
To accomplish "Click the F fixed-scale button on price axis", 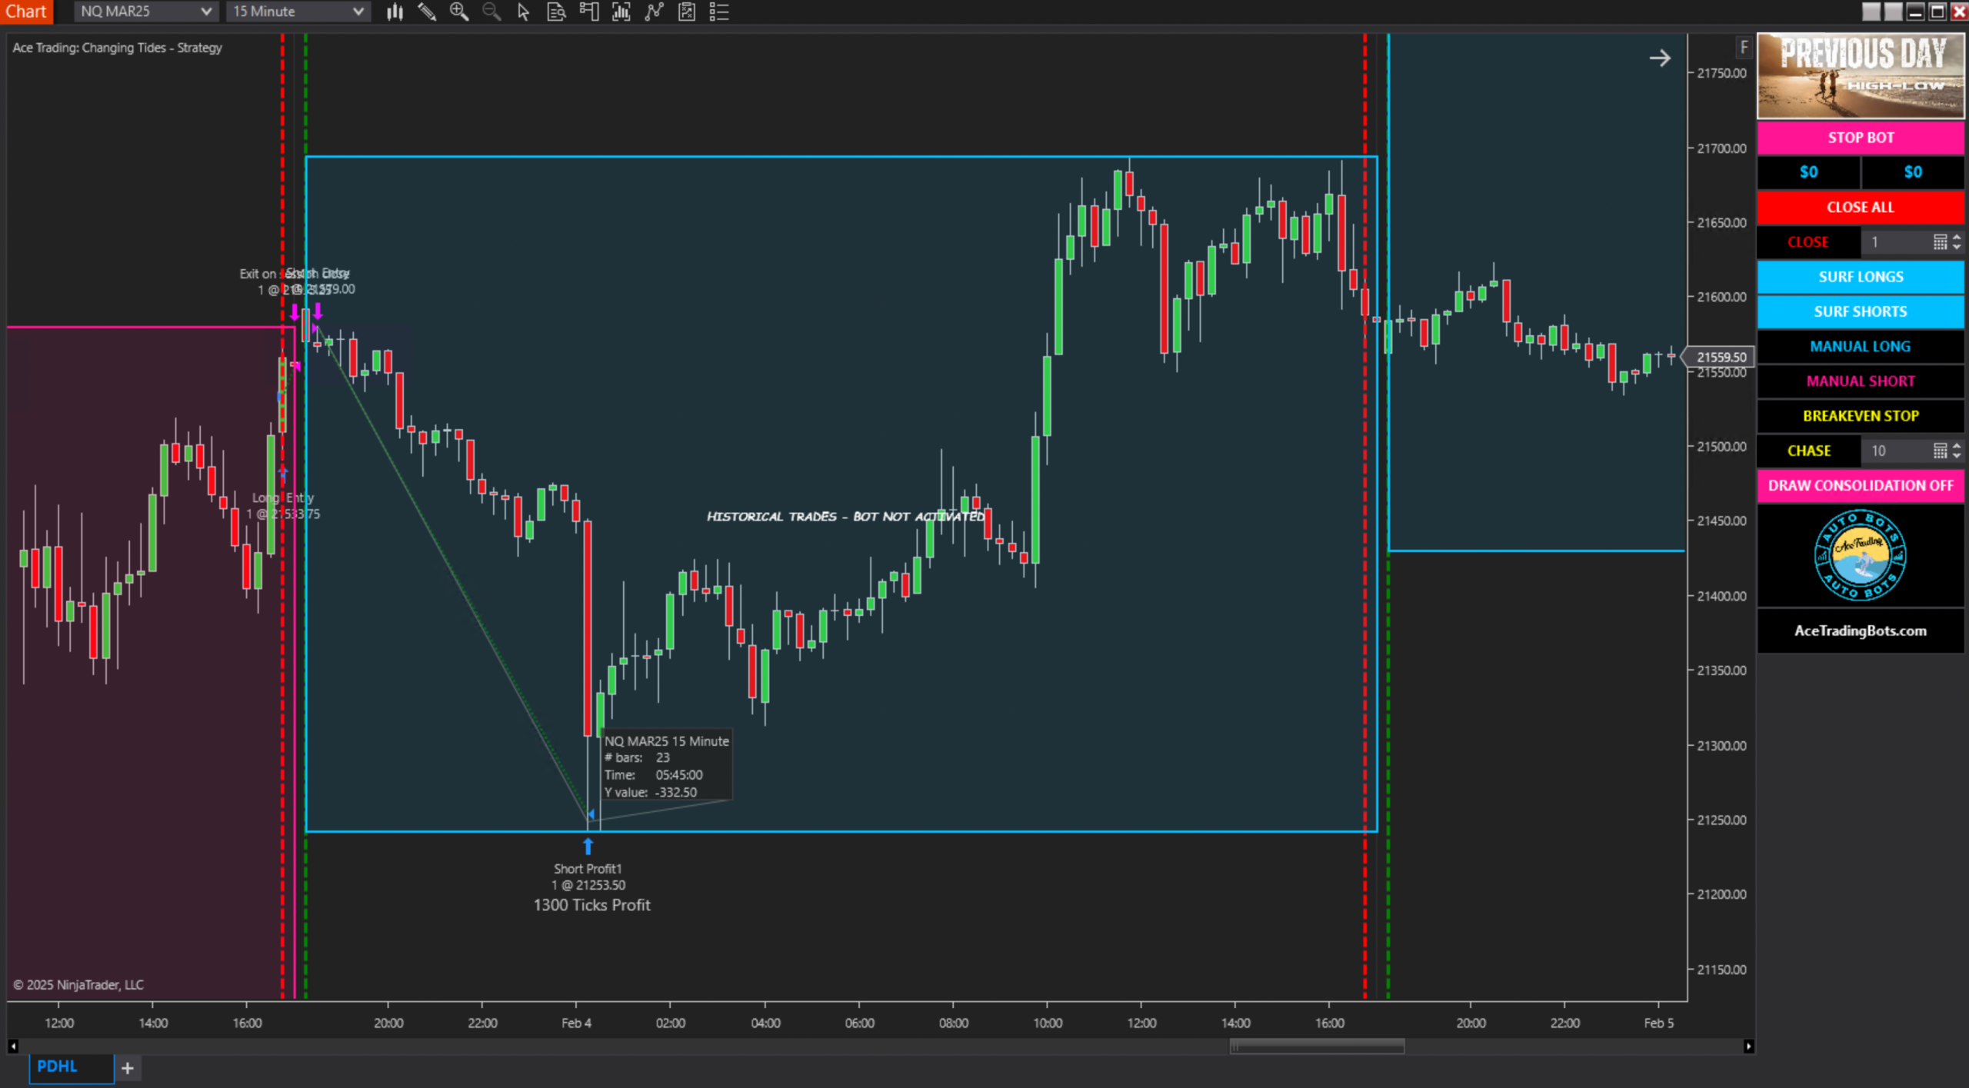I will click(x=1744, y=48).
